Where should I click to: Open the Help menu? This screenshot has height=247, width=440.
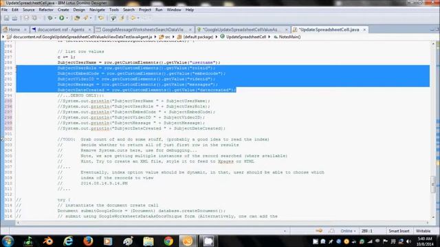(x=190, y=10)
